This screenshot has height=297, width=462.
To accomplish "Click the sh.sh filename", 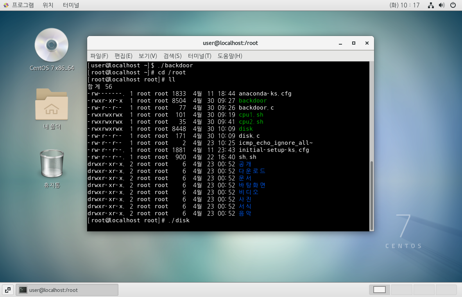I will [247, 157].
